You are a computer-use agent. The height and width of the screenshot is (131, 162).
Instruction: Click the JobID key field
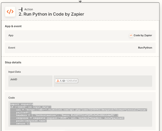[30, 81]
